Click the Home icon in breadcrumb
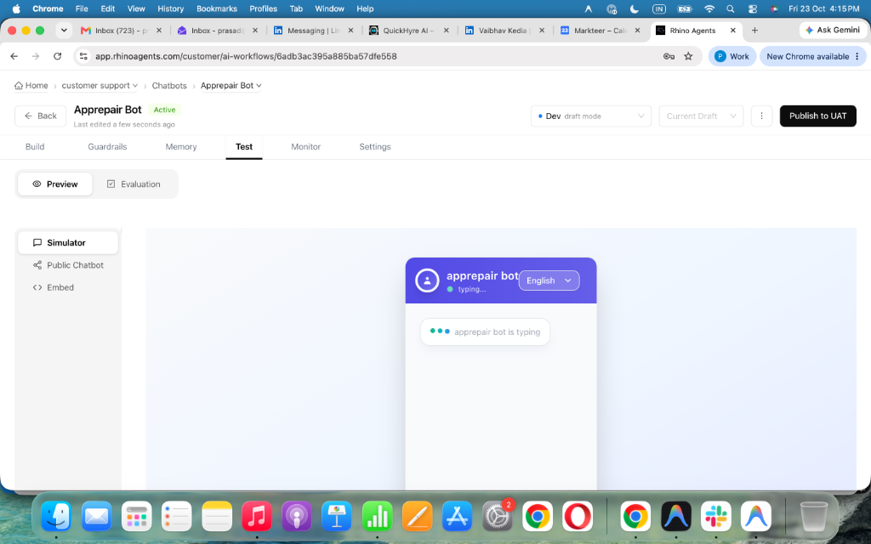 click(x=19, y=86)
